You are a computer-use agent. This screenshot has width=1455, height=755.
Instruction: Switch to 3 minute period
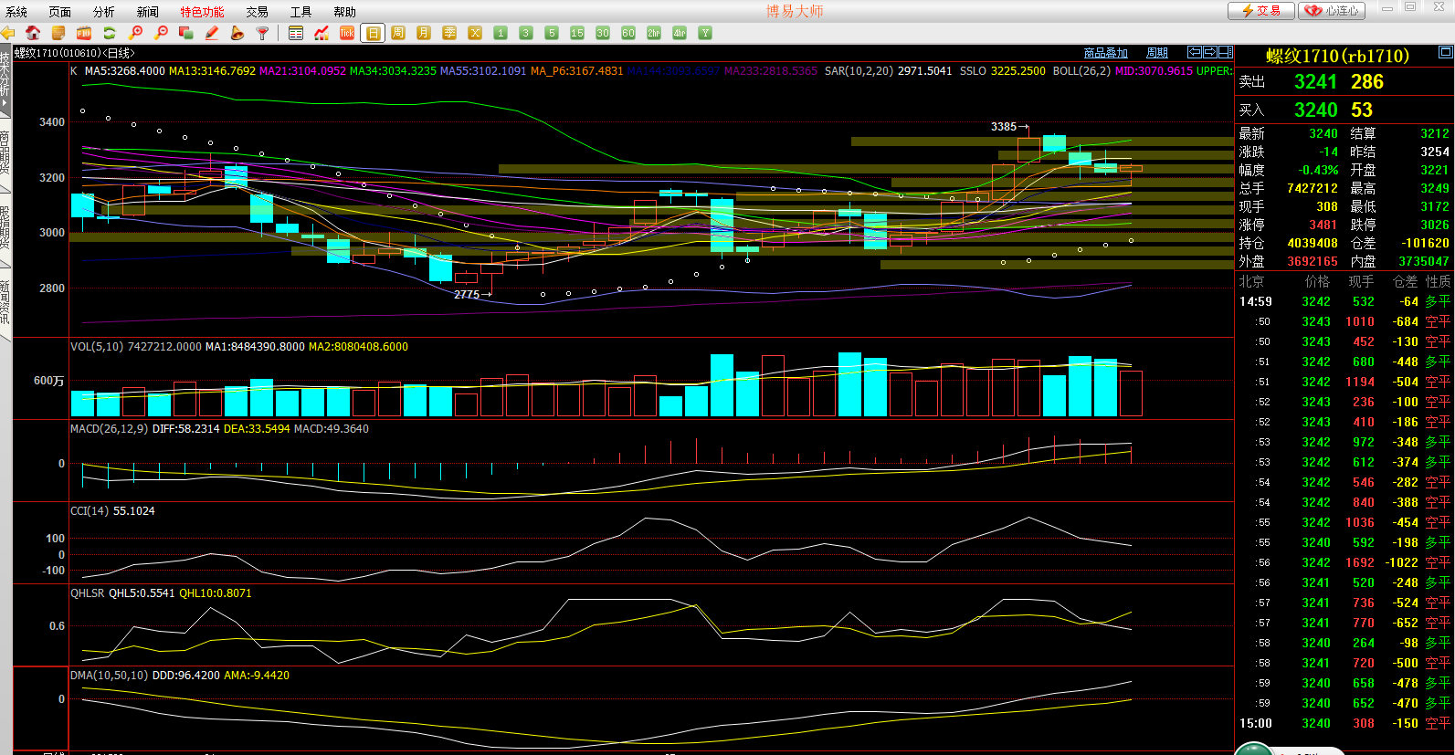pyautogui.click(x=526, y=33)
